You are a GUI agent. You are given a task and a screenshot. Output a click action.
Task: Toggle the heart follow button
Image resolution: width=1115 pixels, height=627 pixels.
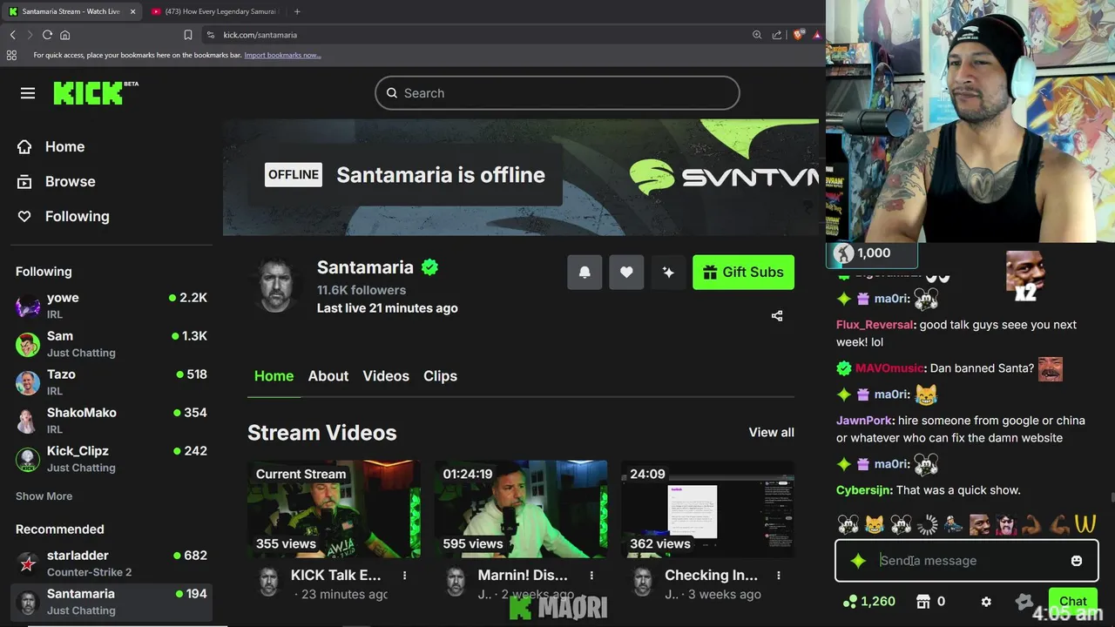click(626, 272)
